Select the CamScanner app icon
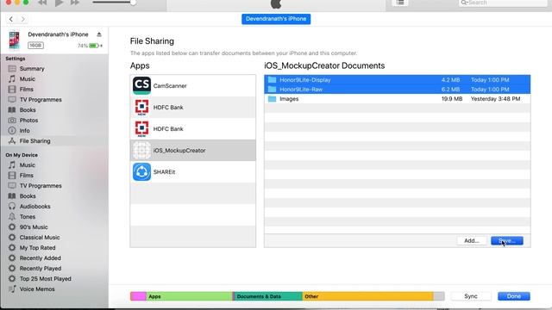The width and height of the screenshot is (552, 310). (141, 86)
